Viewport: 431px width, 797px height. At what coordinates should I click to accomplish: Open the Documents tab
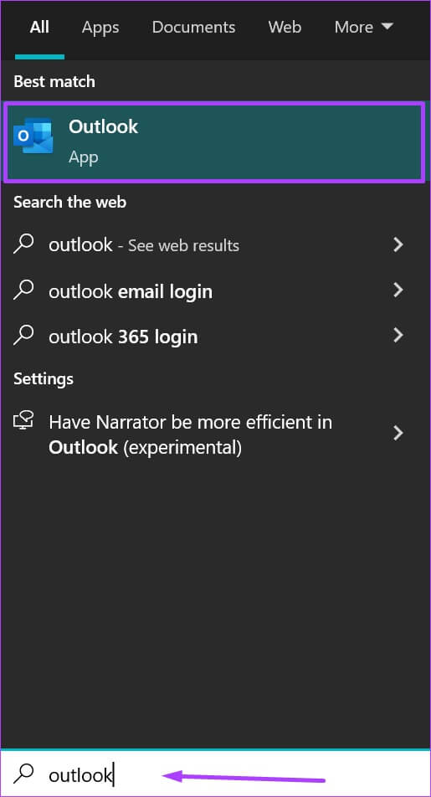pos(193,27)
